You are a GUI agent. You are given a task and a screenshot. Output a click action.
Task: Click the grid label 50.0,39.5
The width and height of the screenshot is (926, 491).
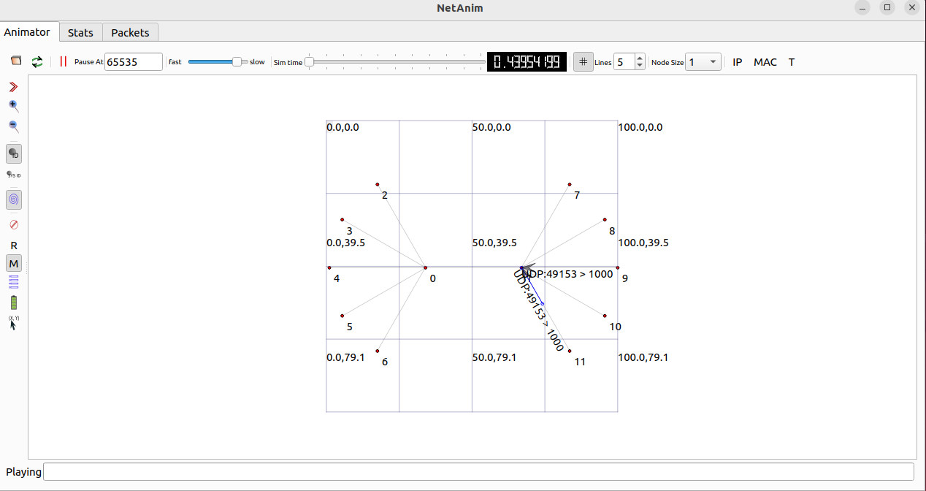pos(494,243)
